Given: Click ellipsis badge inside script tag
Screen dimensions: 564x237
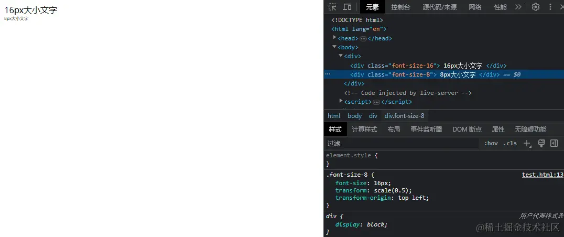Looking at the screenshot, I should pos(376,102).
